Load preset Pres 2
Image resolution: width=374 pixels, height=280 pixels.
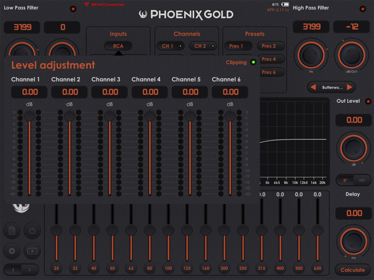click(271, 46)
